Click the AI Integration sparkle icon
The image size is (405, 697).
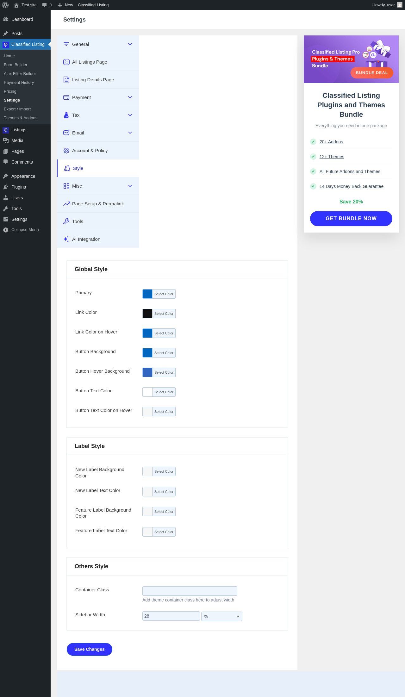tap(66, 239)
